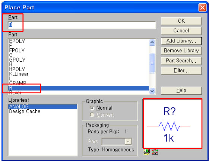Select K_Linear in the part list
Viewport: 209px width, 162px height.
[x=78, y=74]
